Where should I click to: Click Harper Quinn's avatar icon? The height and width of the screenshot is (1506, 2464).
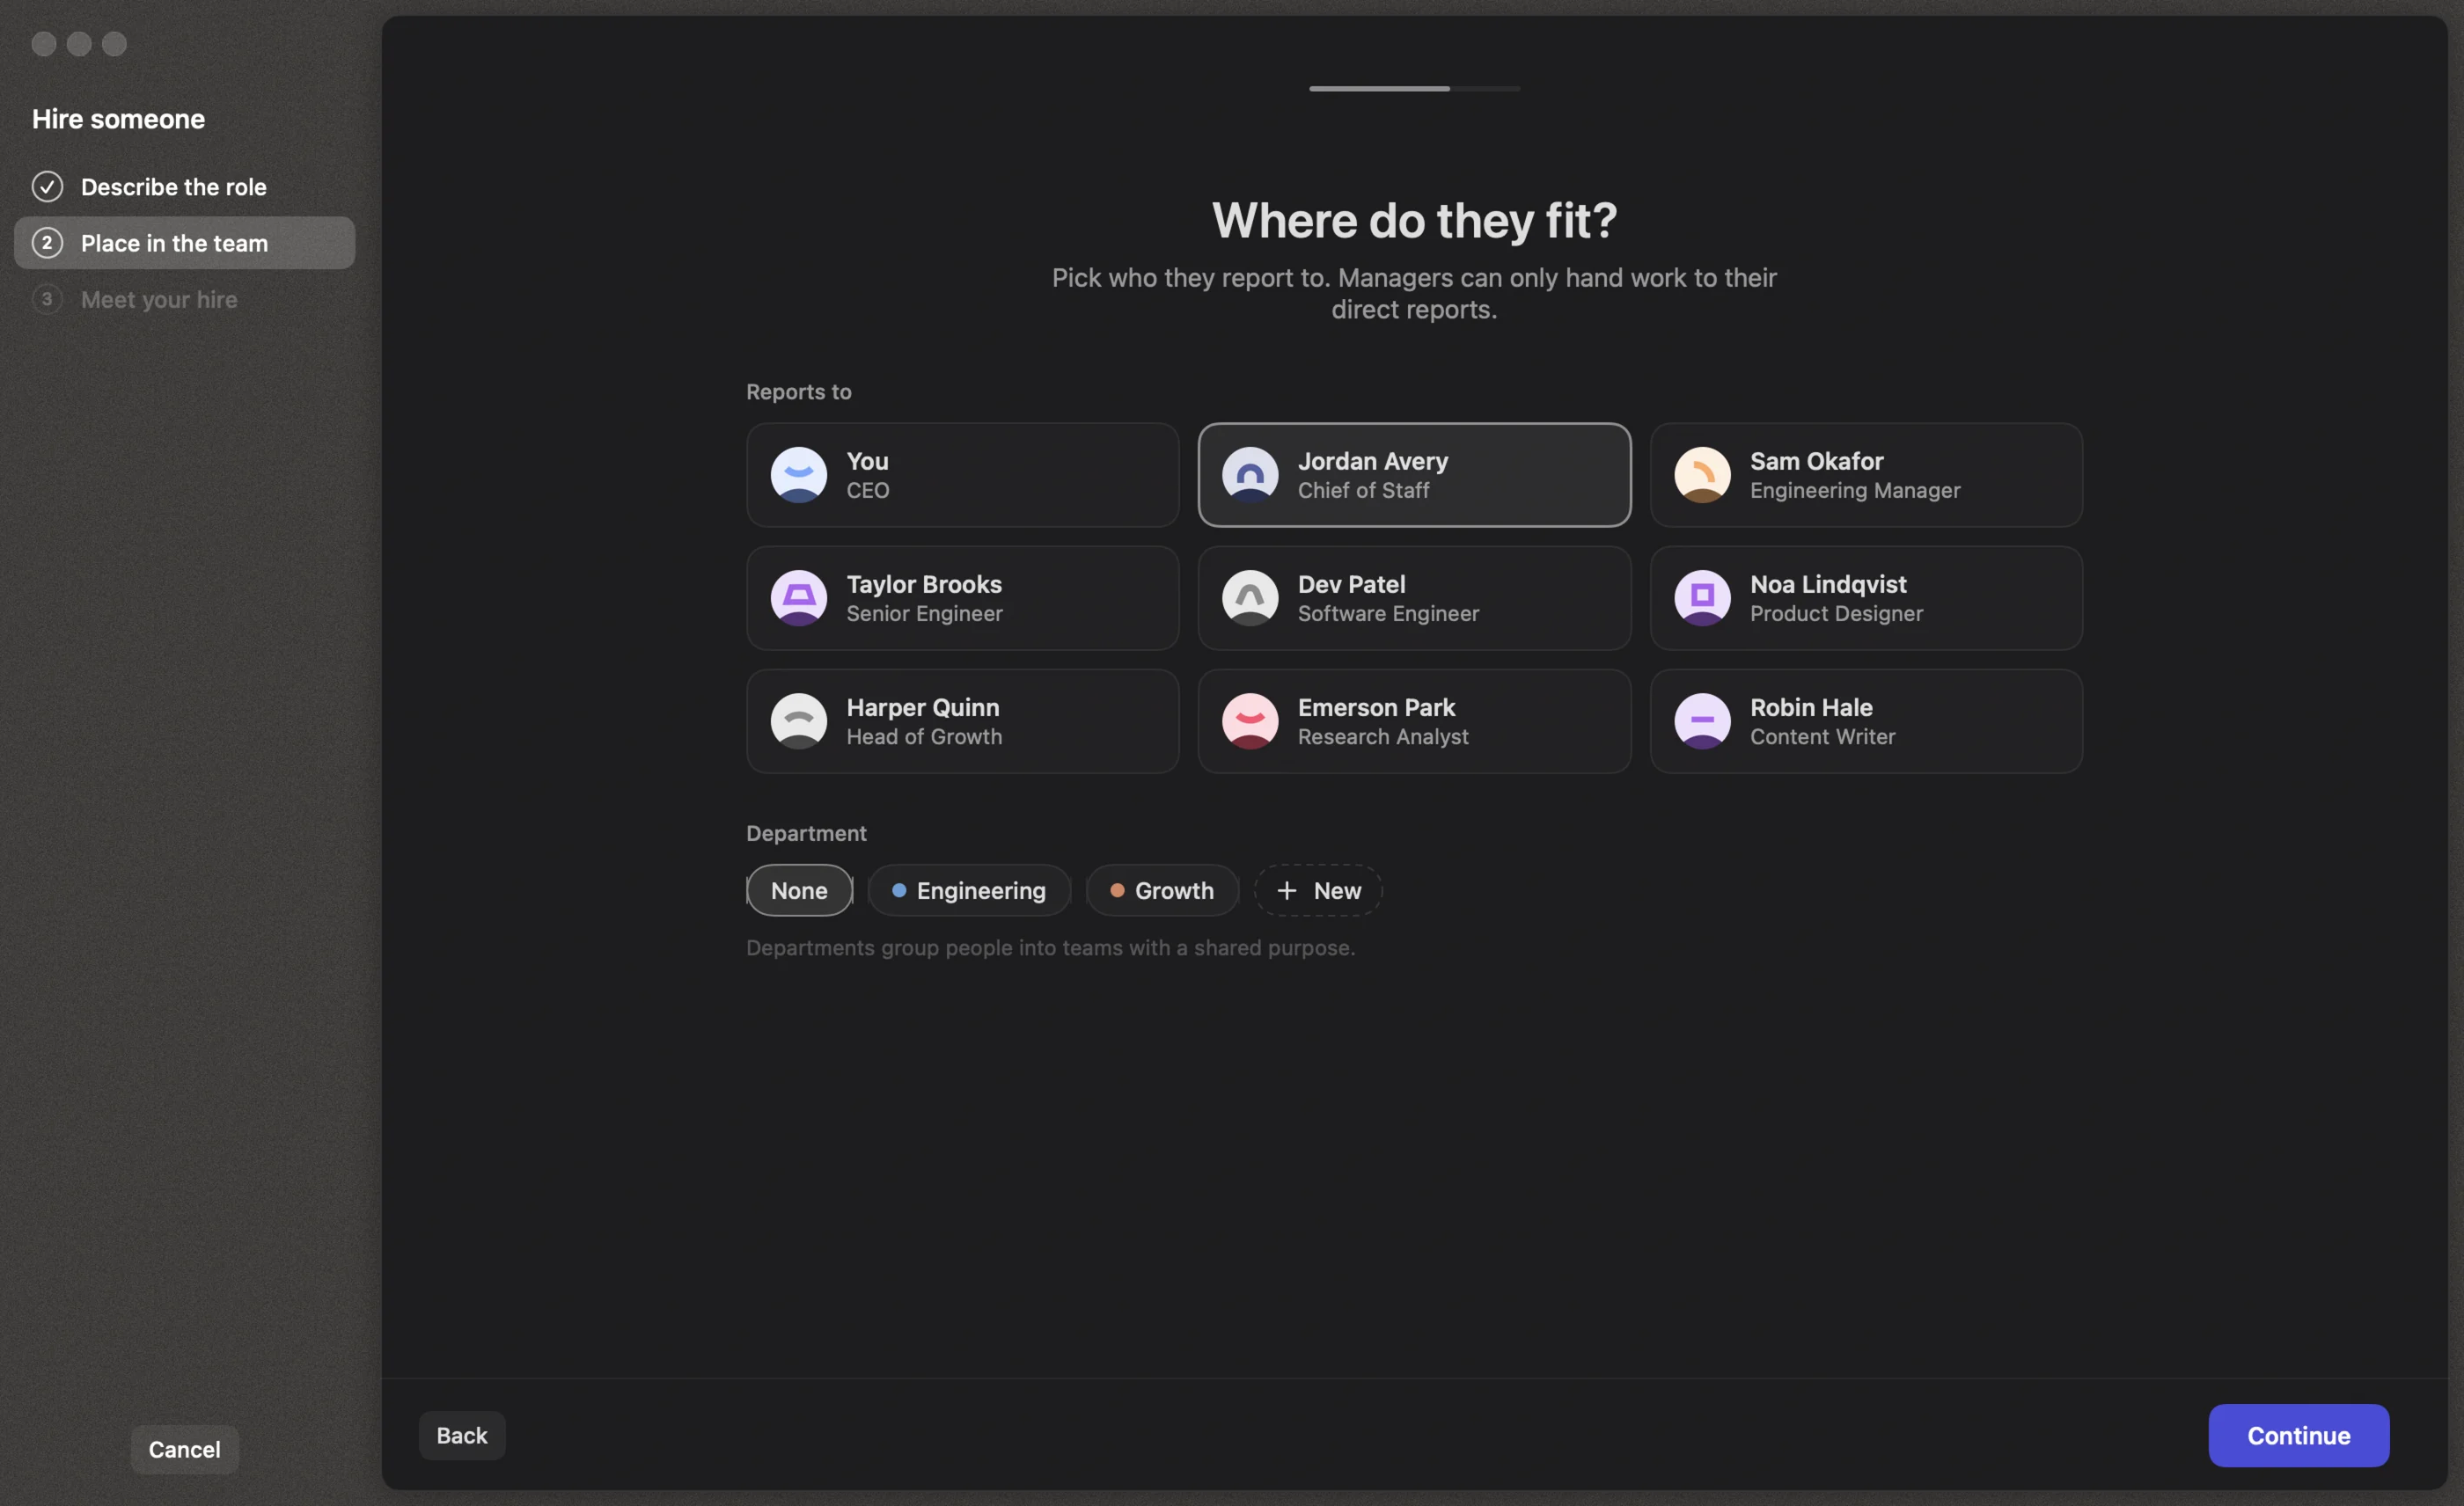[x=798, y=720]
